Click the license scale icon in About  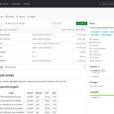click(x=91, y=42)
